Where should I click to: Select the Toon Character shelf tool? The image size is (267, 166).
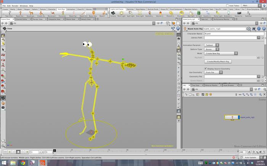[10, 14]
